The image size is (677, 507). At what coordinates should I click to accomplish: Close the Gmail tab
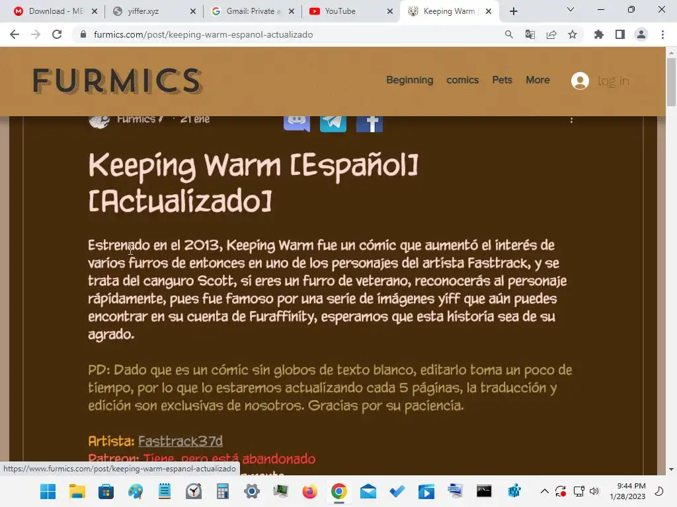pos(292,11)
